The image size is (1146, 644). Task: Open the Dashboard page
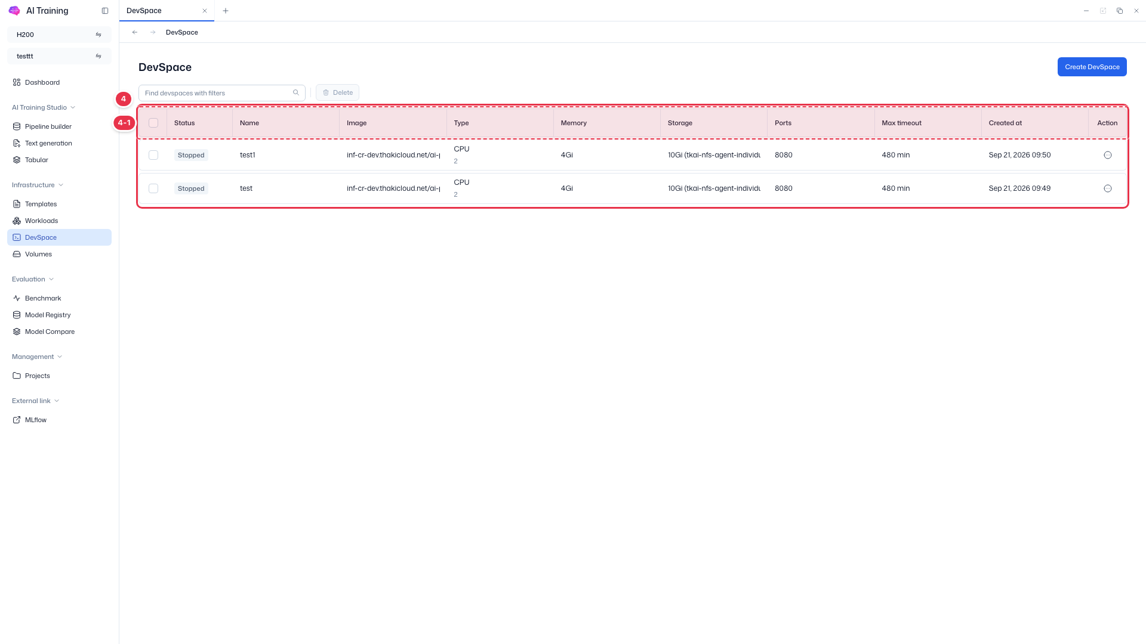[x=59, y=82]
